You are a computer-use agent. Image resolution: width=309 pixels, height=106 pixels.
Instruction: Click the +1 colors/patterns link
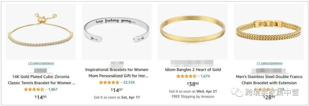pyautogui.click(x=269, y=63)
